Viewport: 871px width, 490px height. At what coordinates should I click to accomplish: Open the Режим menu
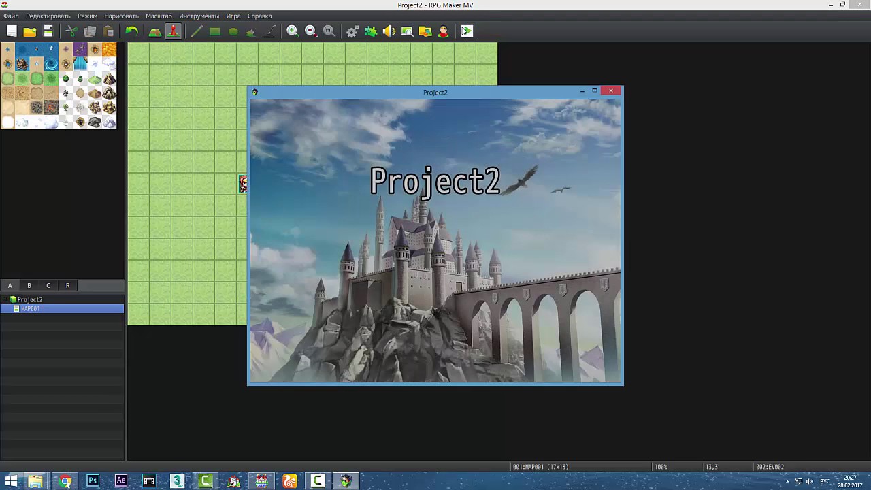click(87, 16)
